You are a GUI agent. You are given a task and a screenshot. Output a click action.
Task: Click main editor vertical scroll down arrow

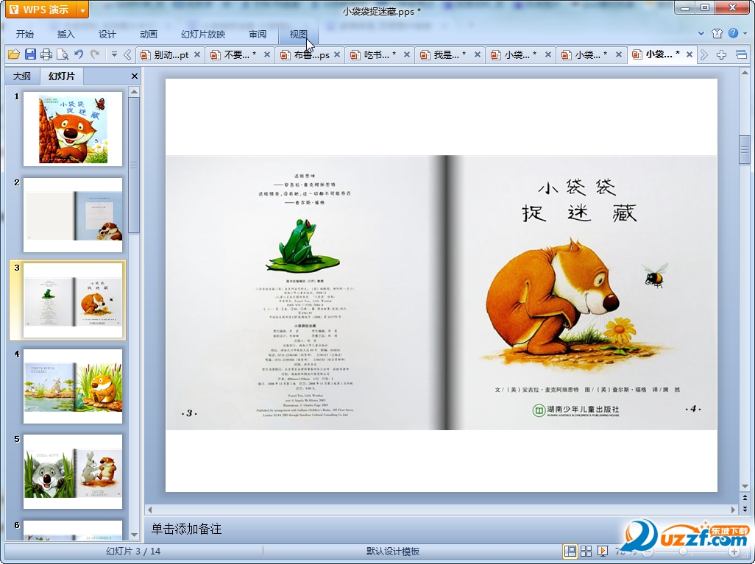(x=745, y=487)
